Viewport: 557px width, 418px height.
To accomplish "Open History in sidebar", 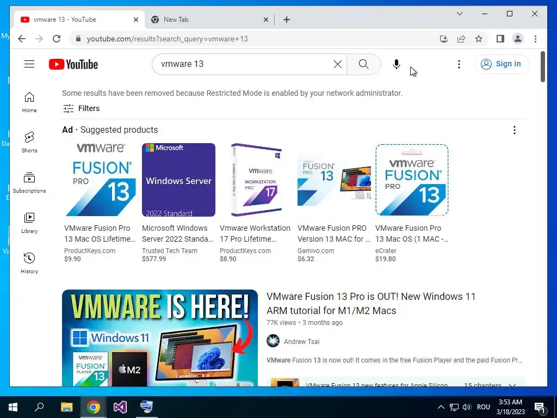I will pos(29,263).
